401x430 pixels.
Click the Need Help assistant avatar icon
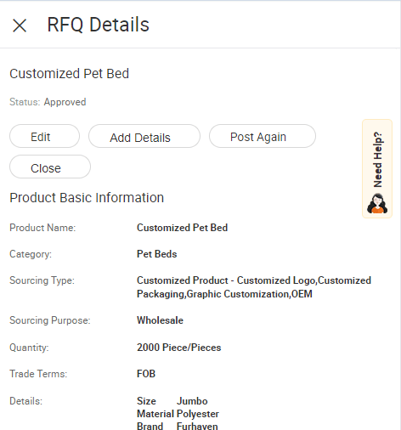point(377,203)
